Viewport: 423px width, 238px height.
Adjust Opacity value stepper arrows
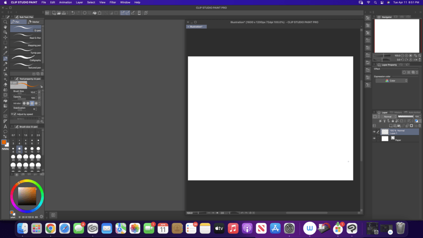[x=36, y=98]
